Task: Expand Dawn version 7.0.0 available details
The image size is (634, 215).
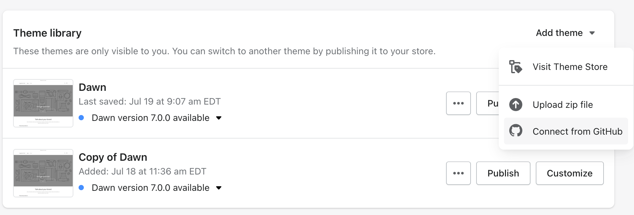Action: coord(219,118)
